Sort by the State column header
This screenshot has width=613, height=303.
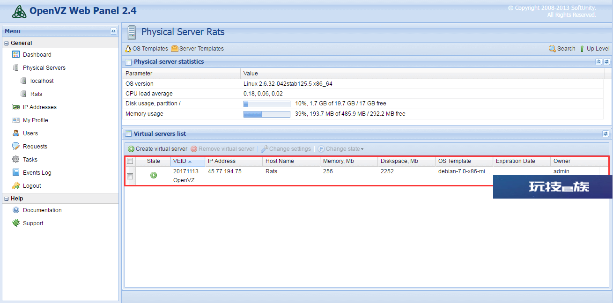click(x=153, y=161)
